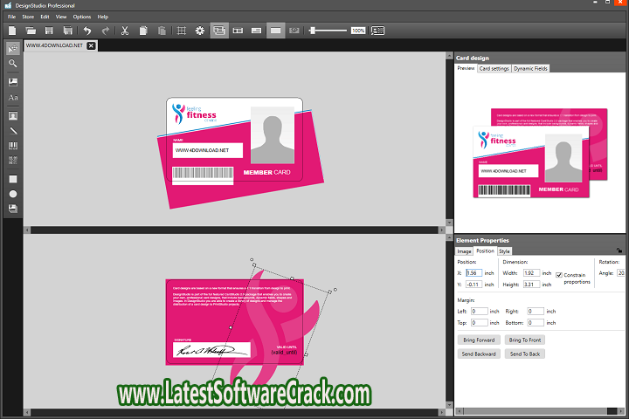This screenshot has width=629, height=419.
Task: Toggle the grid icon in toolbar
Action: tap(182, 31)
